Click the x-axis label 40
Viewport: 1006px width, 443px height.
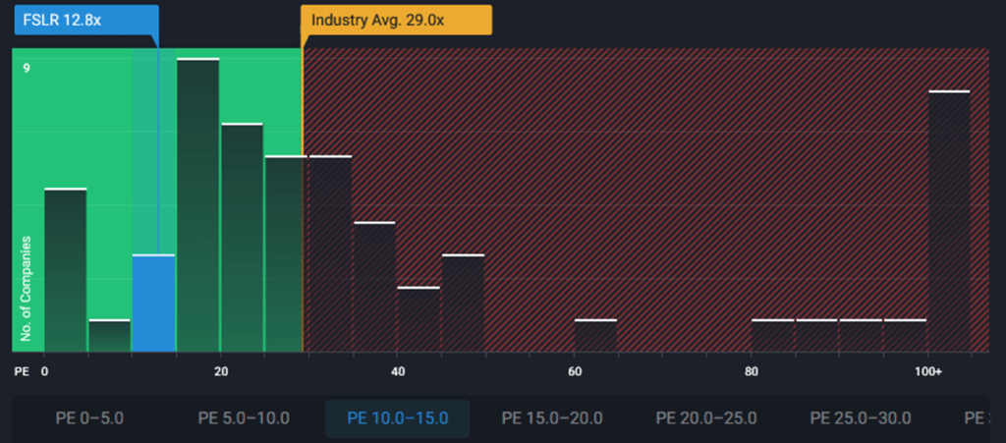(397, 371)
